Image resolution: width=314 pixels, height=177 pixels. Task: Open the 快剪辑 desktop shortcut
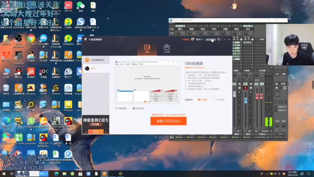pyautogui.click(x=43, y=73)
